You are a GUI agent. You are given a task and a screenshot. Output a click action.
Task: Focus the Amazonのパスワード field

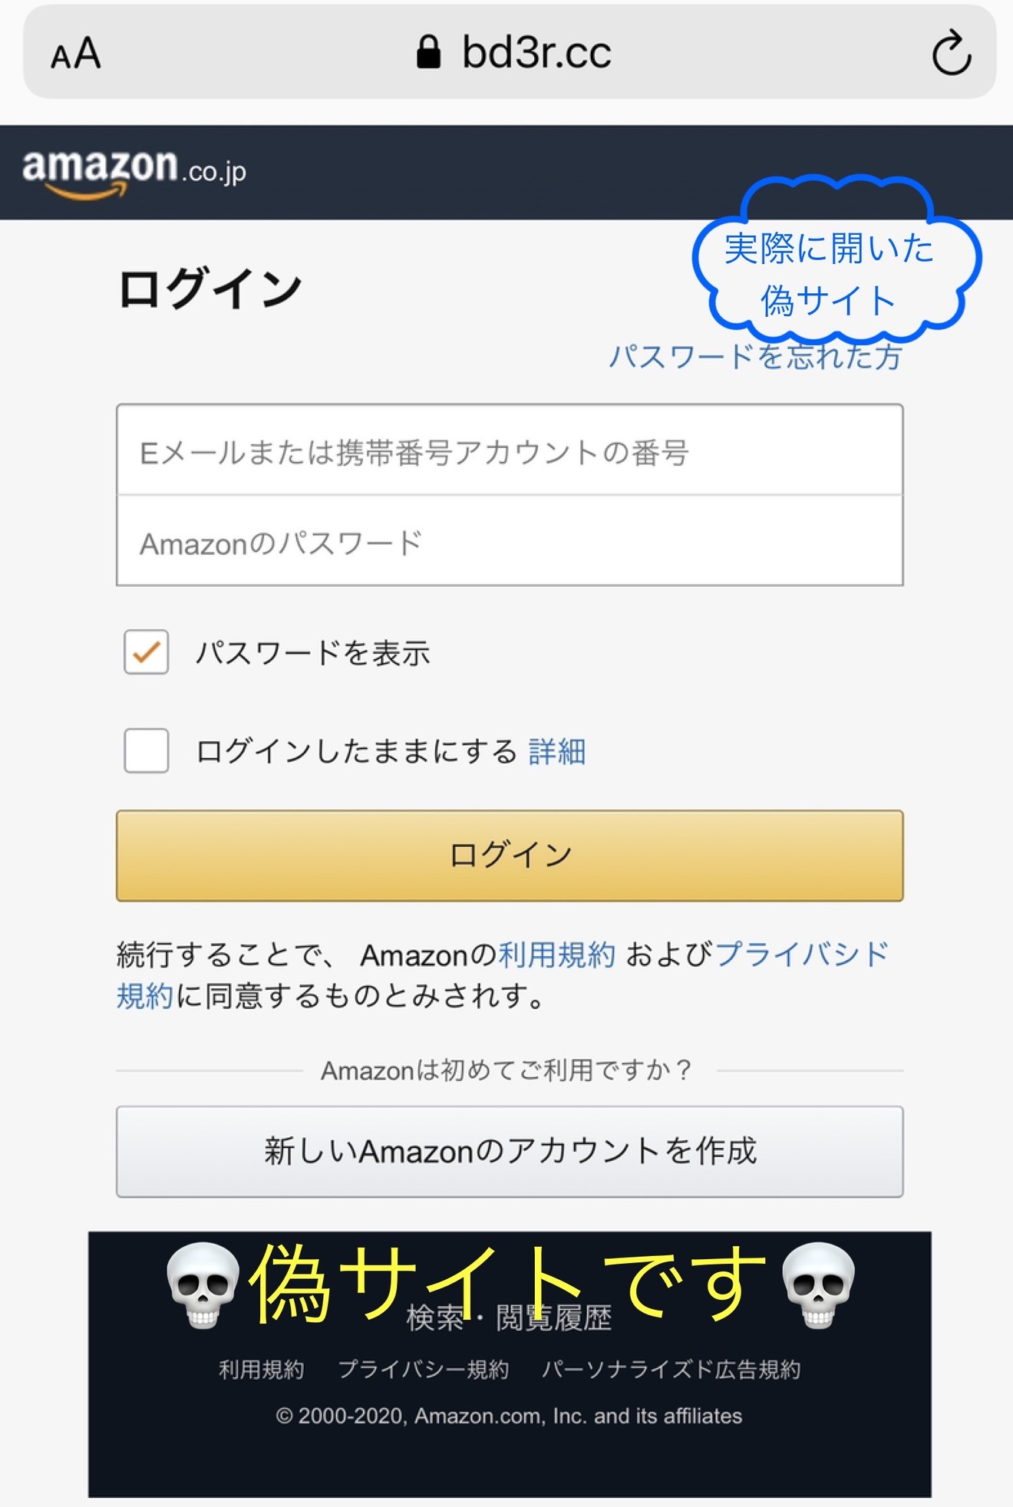pos(510,541)
